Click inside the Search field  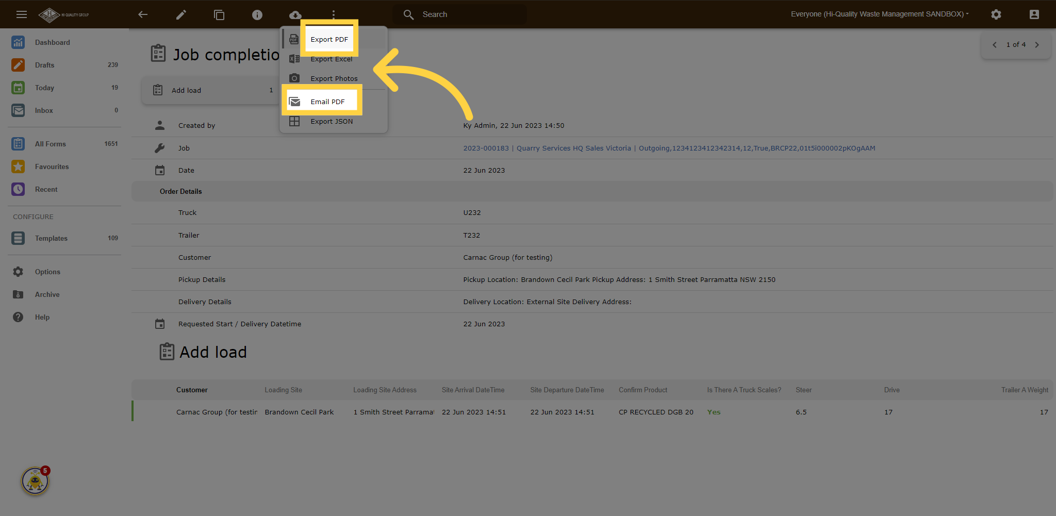pos(459,14)
